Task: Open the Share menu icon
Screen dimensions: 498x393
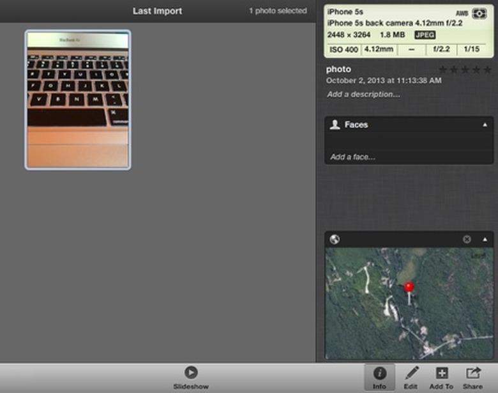Action: tap(472, 377)
